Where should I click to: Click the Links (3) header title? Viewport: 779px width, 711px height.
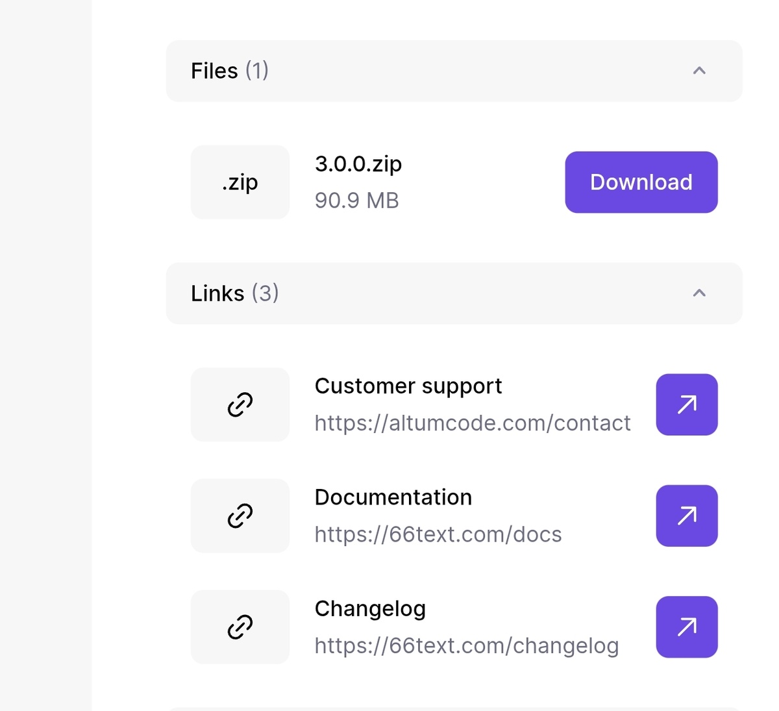point(234,293)
